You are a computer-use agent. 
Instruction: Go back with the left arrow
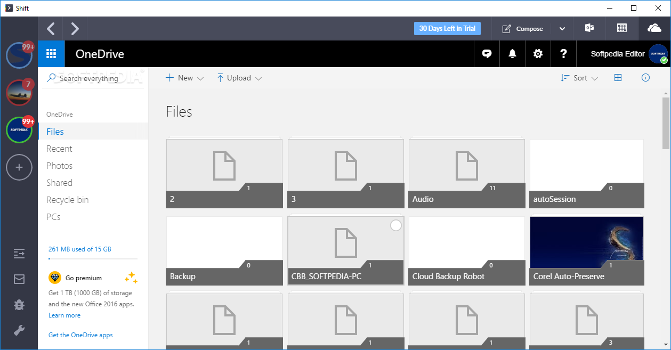pyautogui.click(x=51, y=28)
